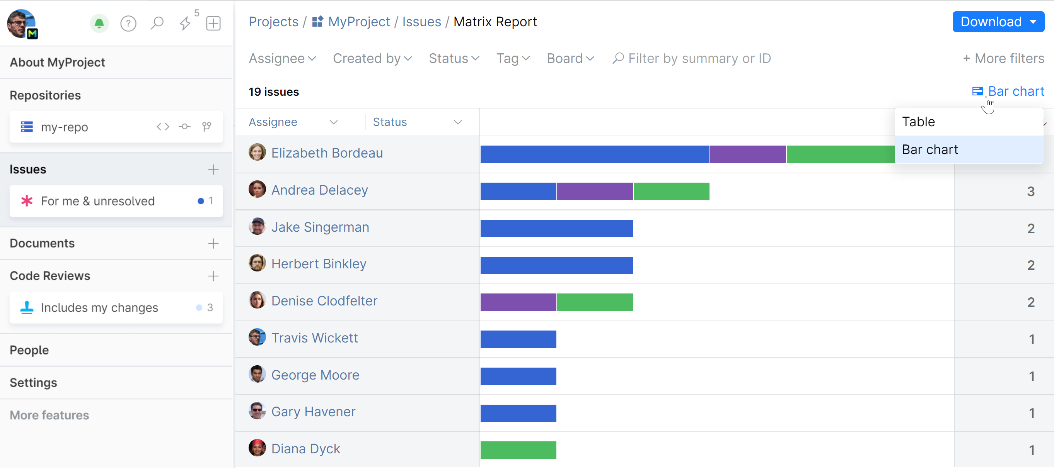View my-repo commits icon
This screenshot has height=468, width=1054.
coord(184,127)
